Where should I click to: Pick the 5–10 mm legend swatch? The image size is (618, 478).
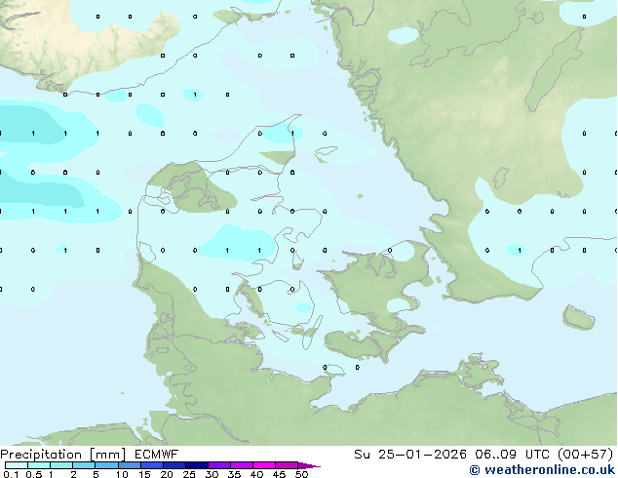tap(106, 465)
